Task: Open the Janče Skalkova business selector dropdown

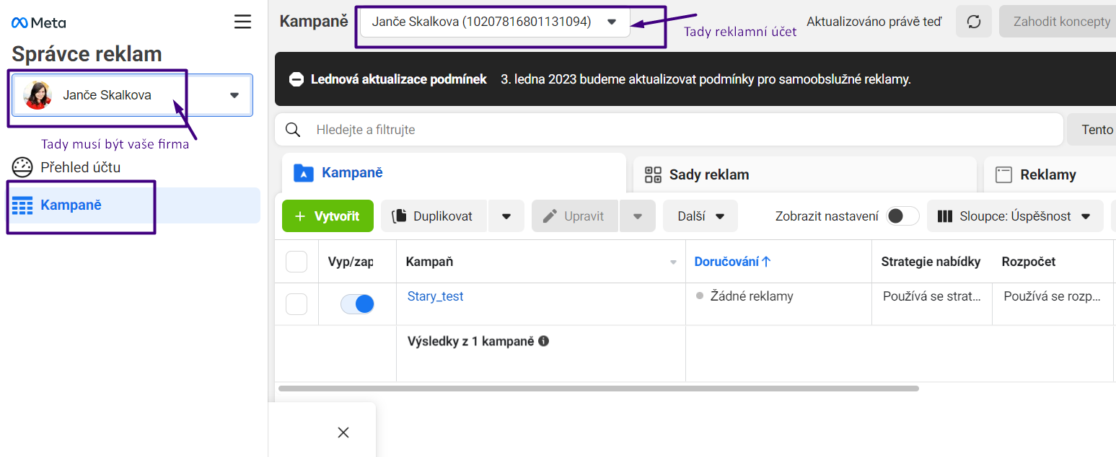Action: coord(132,95)
